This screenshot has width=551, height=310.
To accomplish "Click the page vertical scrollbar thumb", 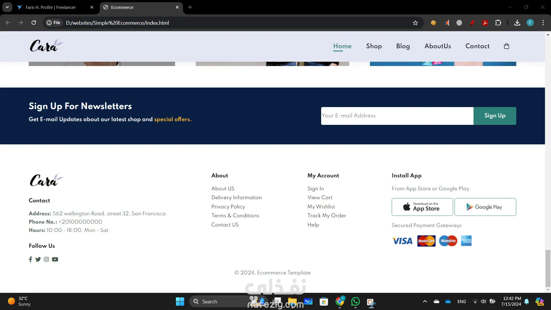I will 548,268.
